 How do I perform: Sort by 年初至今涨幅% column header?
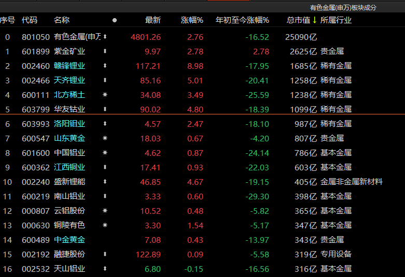coord(242,20)
